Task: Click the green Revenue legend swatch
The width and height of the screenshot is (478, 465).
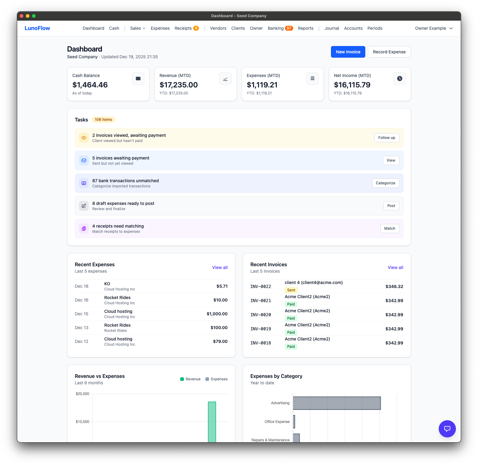Action: [x=182, y=379]
